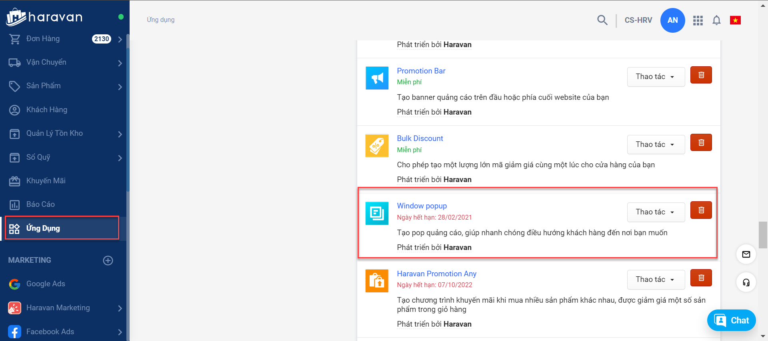Click the Vietnam flag language icon

coord(735,20)
